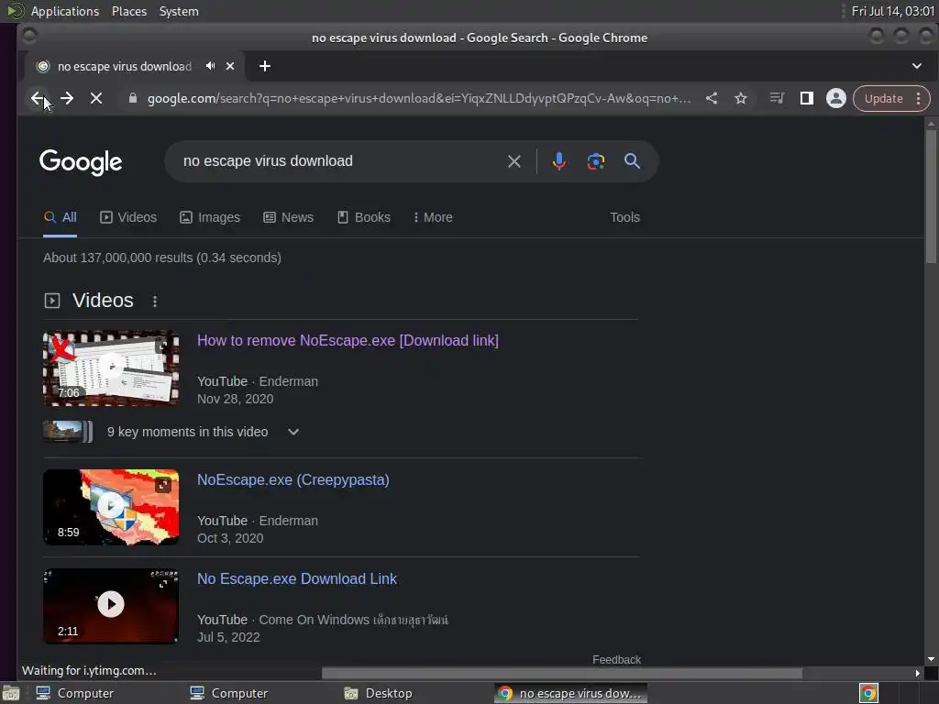Viewport: 939px width, 704px height.
Task: Expand the More search filters menu
Action: coord(433,217)
